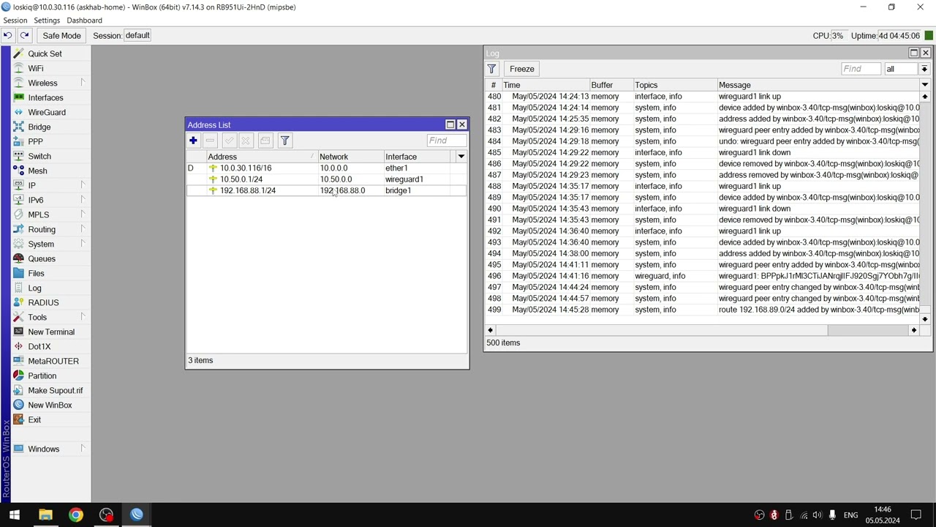Open the Log window filter icon
Screen dimensions: 936x527
tap(492, 69)
